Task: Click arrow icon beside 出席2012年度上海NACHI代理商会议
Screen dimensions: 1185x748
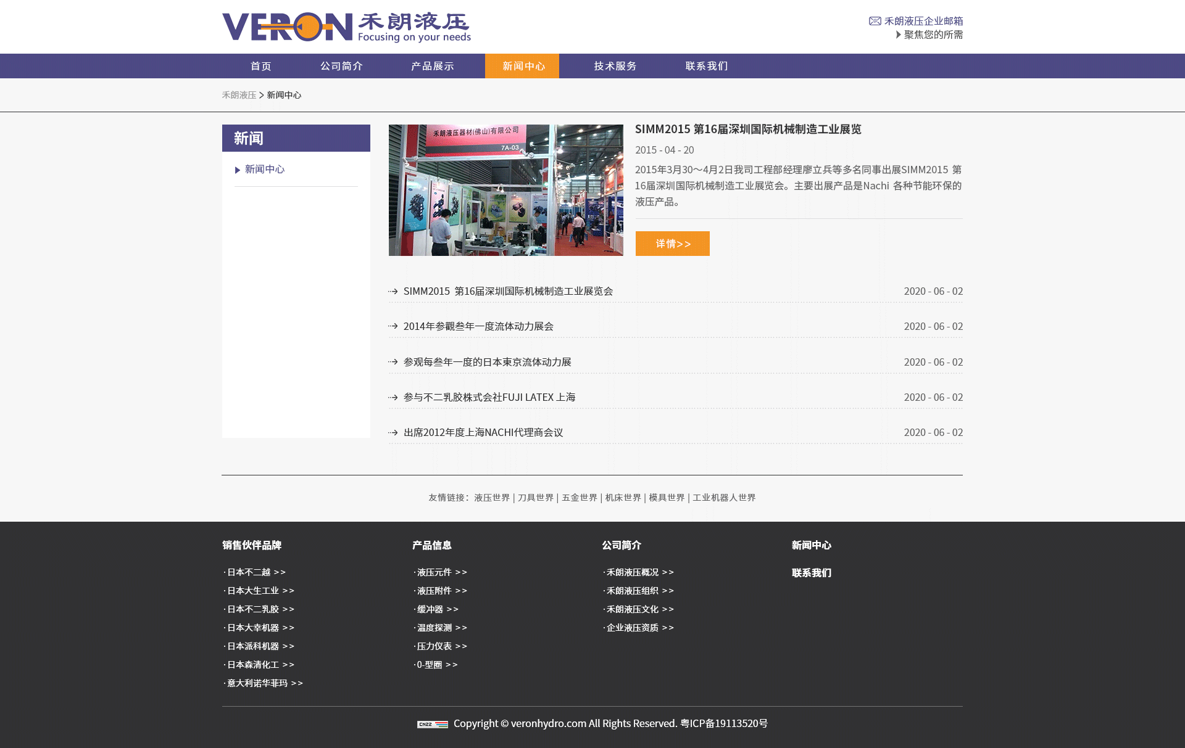Action: [393, 433]
